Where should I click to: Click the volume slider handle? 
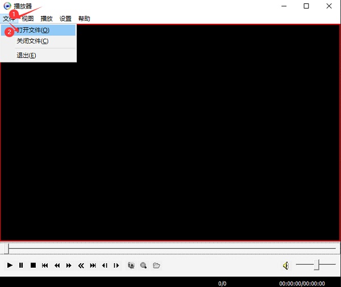click(318, 265)
